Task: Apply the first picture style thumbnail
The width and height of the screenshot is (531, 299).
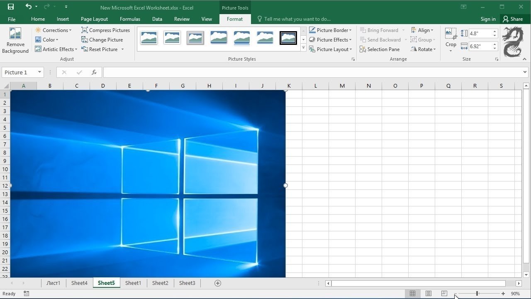Action: [149, 38]
